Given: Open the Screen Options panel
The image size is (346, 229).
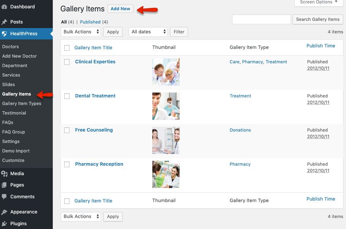Looking at the screenshot, I should tap(318, 2).
